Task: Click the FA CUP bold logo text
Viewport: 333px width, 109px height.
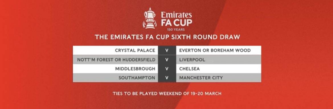Action: click(x=177, y=23)
